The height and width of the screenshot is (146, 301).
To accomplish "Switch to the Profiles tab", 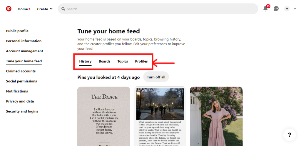I will (x=141, y=61).
